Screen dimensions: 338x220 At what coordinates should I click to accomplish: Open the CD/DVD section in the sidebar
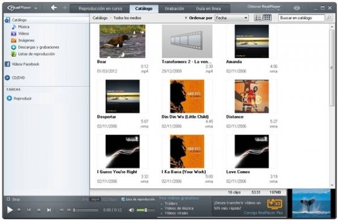pyautogui.click(x=18, y=78)
